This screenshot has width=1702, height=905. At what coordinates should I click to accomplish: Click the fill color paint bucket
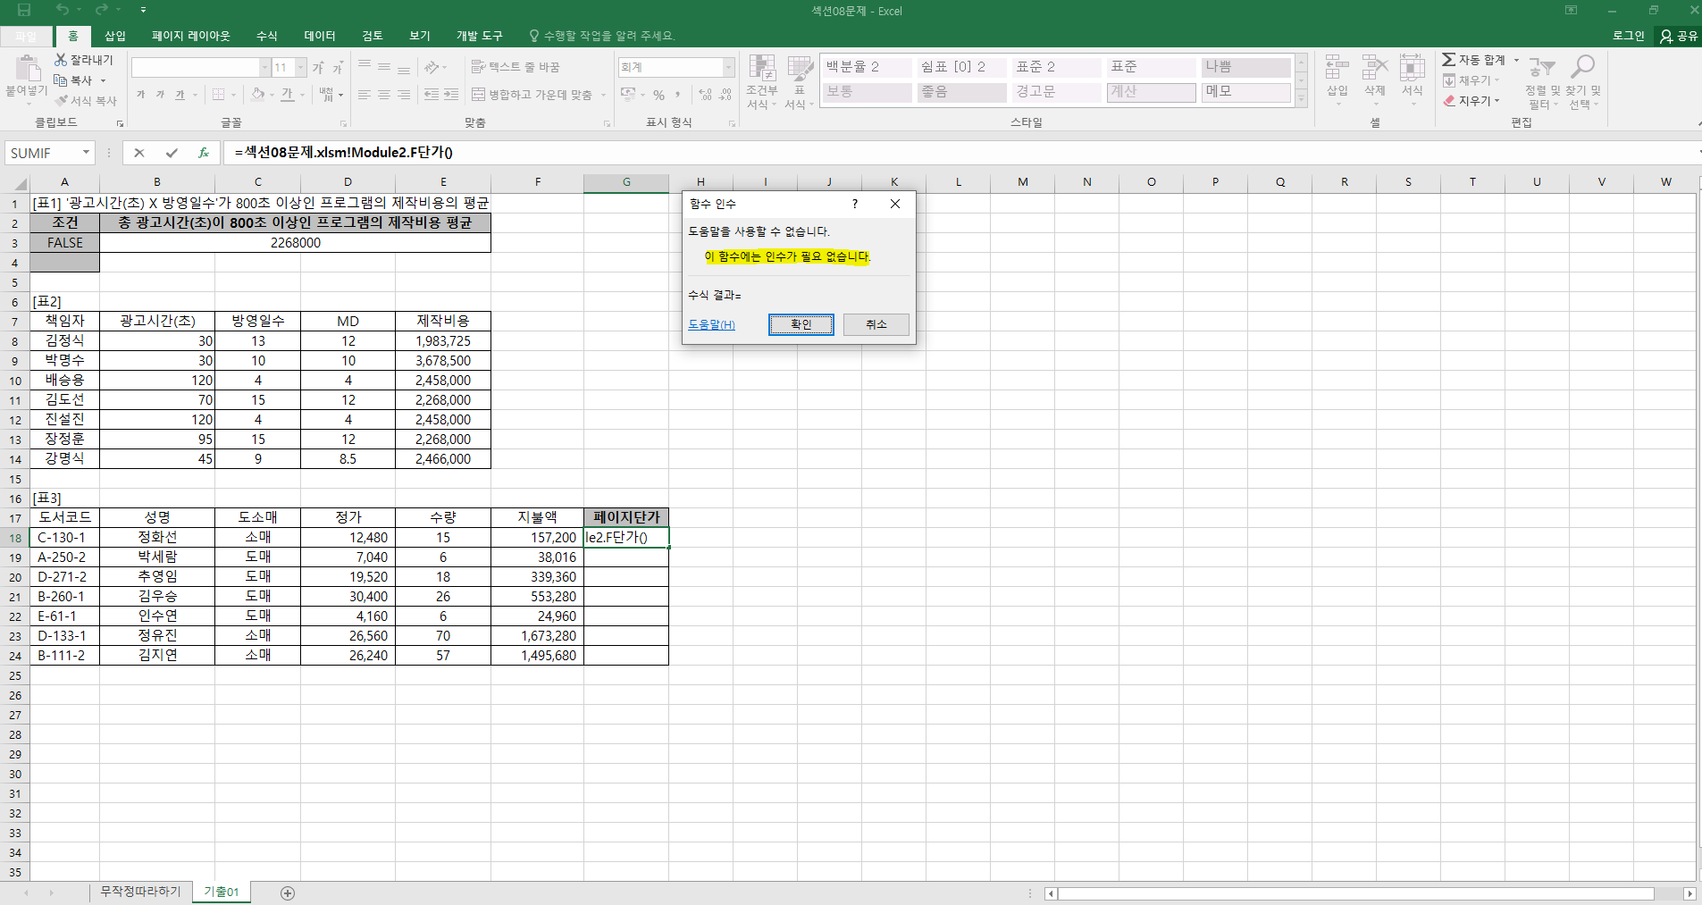(257, 95)
